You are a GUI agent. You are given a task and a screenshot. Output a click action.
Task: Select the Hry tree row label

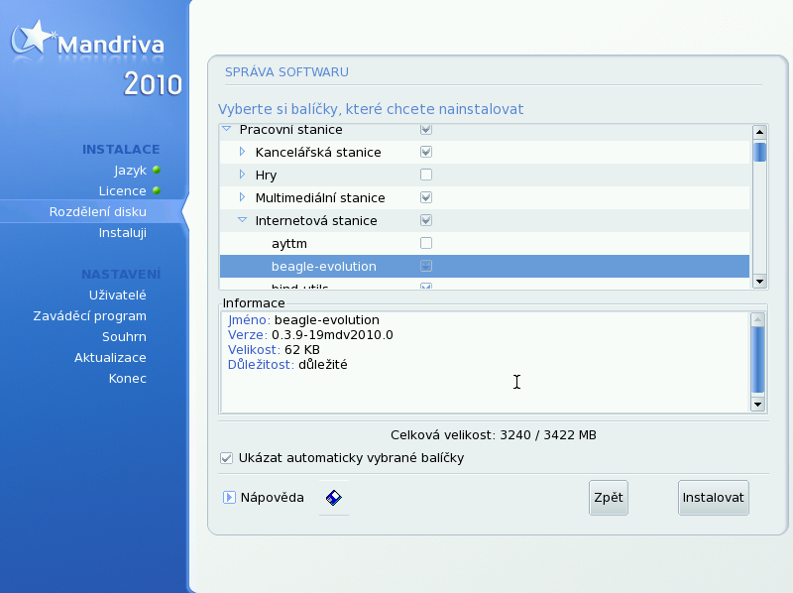click(266, 176)
